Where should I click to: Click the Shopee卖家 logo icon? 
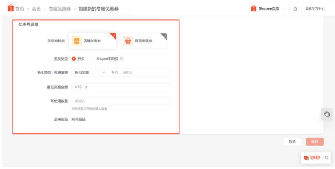pyautogui.click(x=253, y=8)
